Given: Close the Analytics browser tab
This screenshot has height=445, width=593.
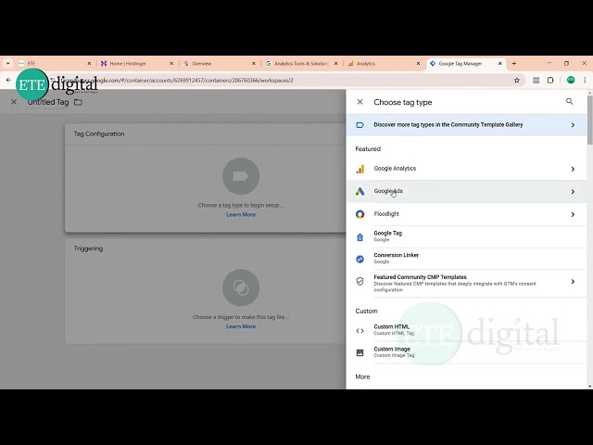Looking at the screenshot, I should pos(418,64).
